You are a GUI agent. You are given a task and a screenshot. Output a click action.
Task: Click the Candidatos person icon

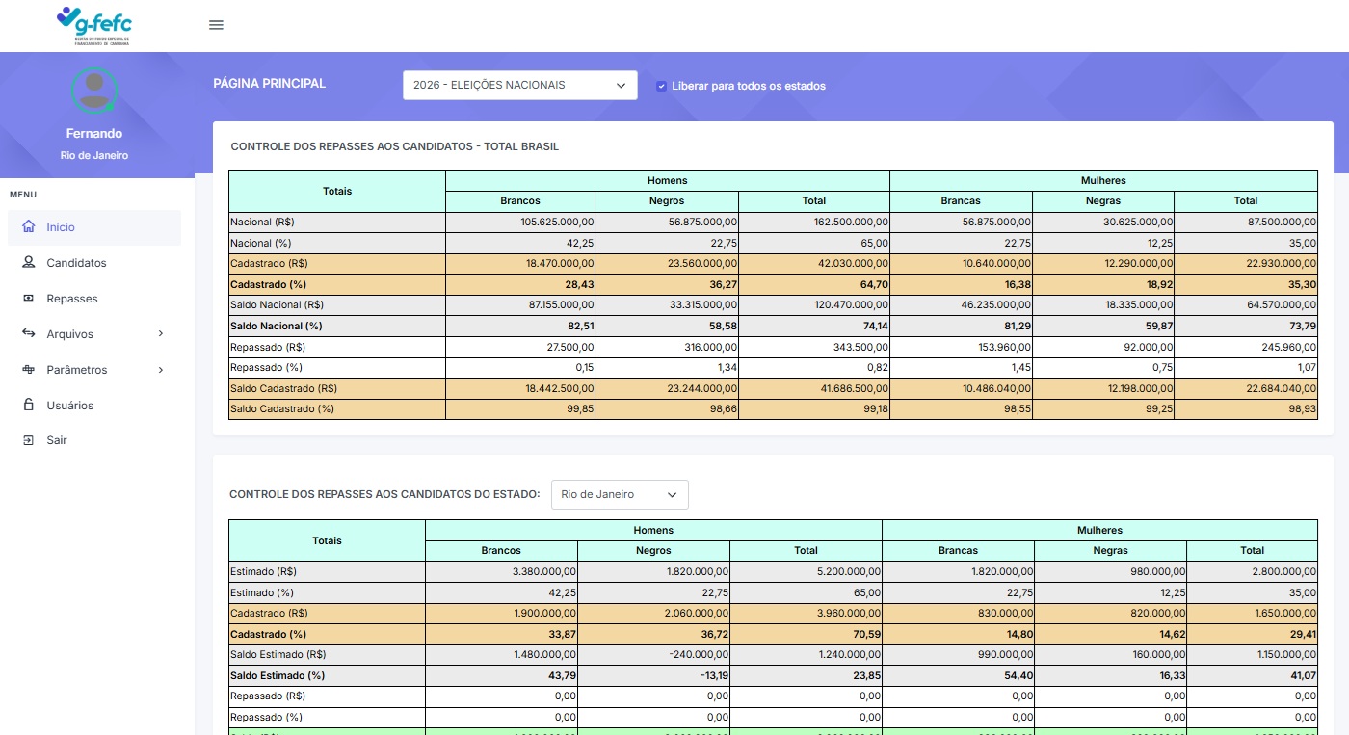(28, 263)
